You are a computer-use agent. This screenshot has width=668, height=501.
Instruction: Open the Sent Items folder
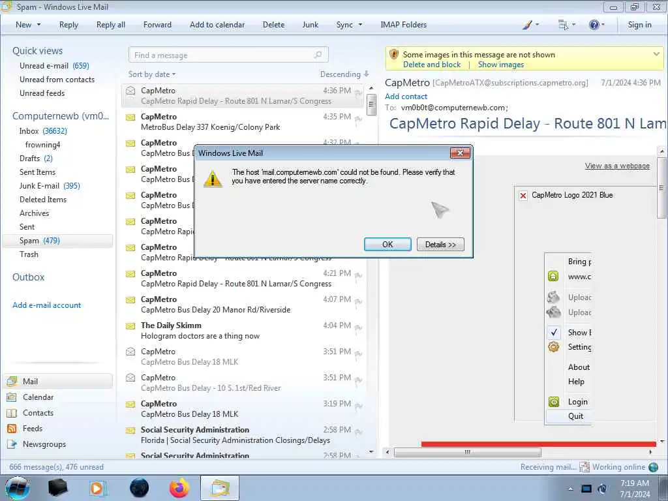(37, 172)
